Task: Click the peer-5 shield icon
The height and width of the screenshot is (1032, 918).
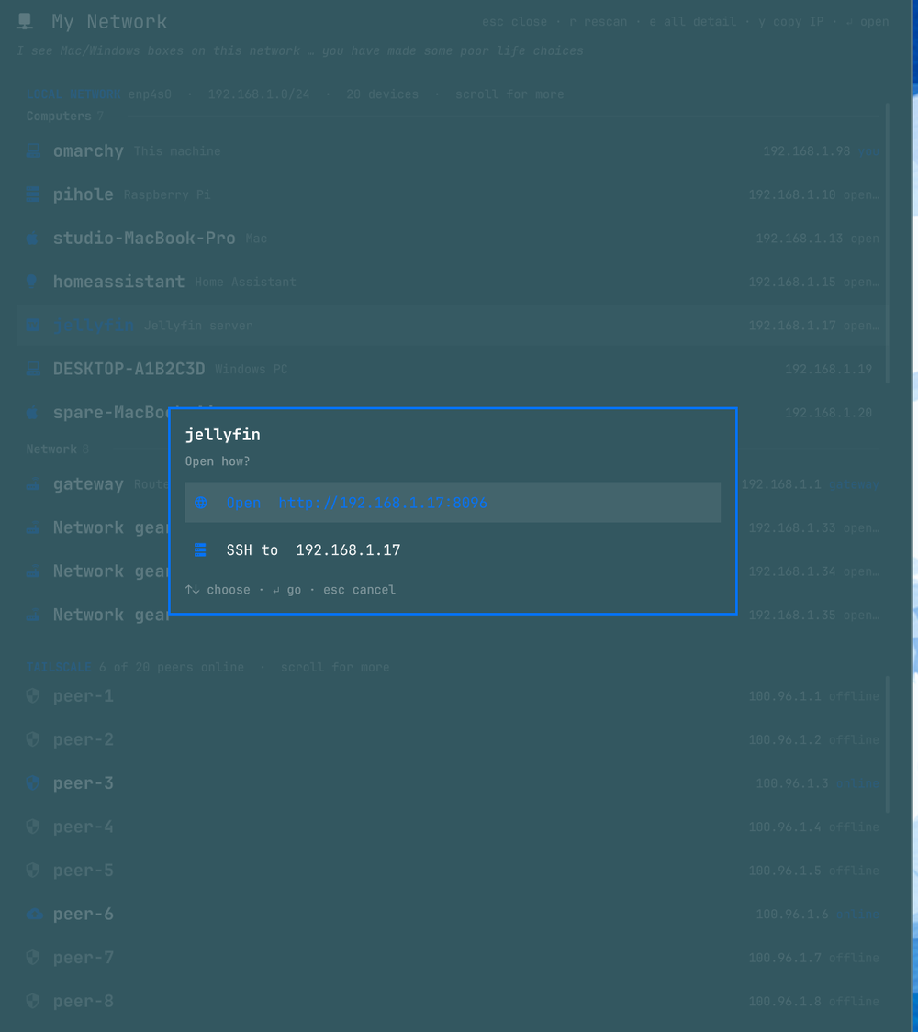Action: (32, 871)
